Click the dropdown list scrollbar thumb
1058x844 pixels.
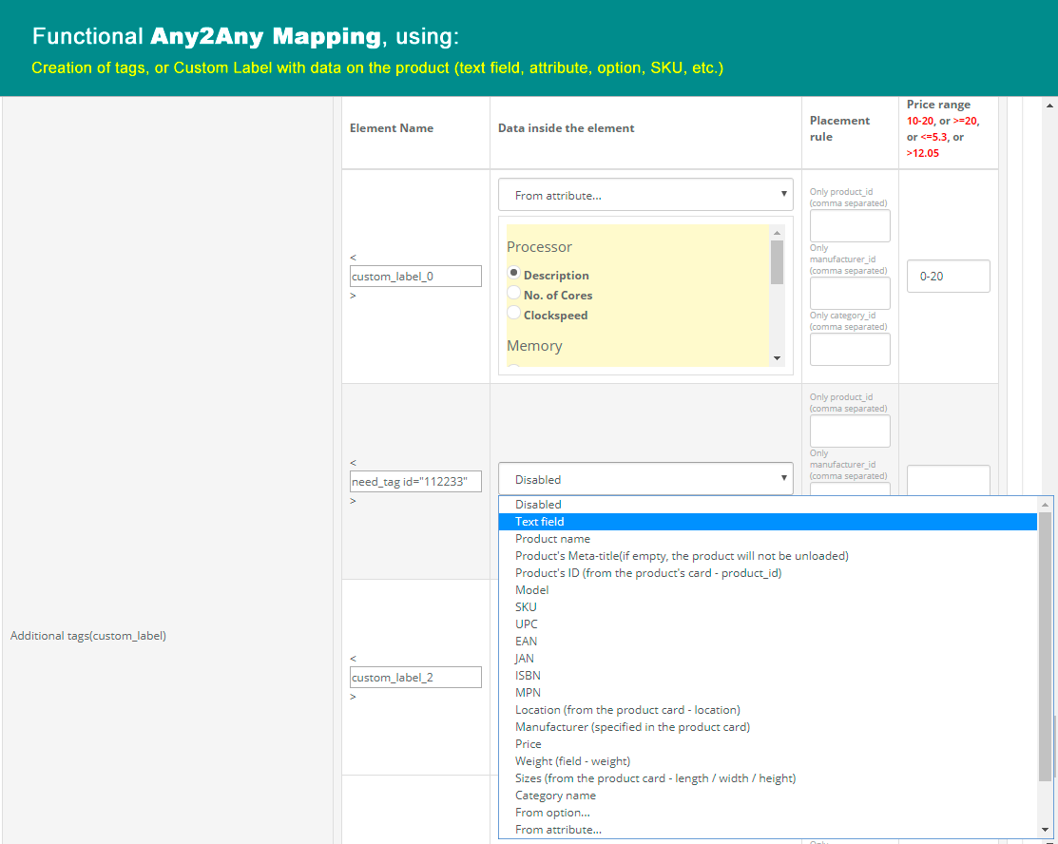[x=1046, y=646]
